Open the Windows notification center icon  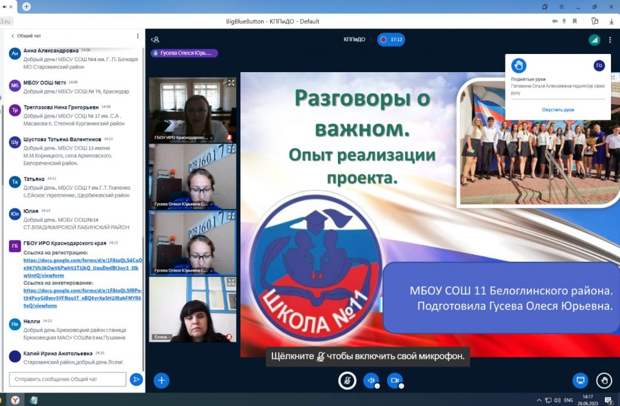click(608, 400)
